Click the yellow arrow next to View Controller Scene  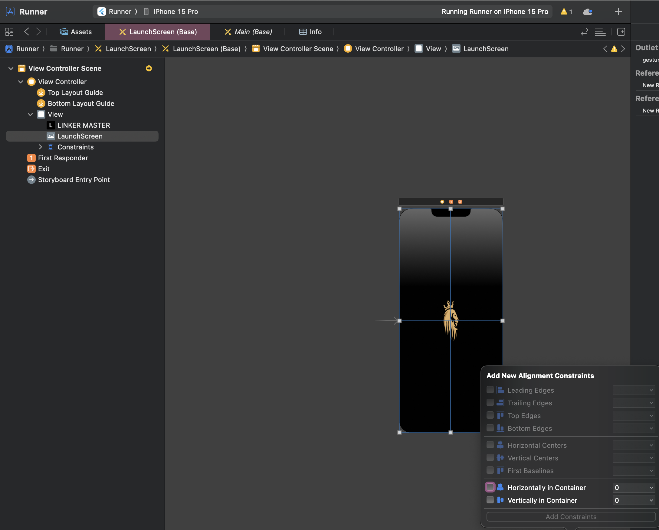pos(149,68)
